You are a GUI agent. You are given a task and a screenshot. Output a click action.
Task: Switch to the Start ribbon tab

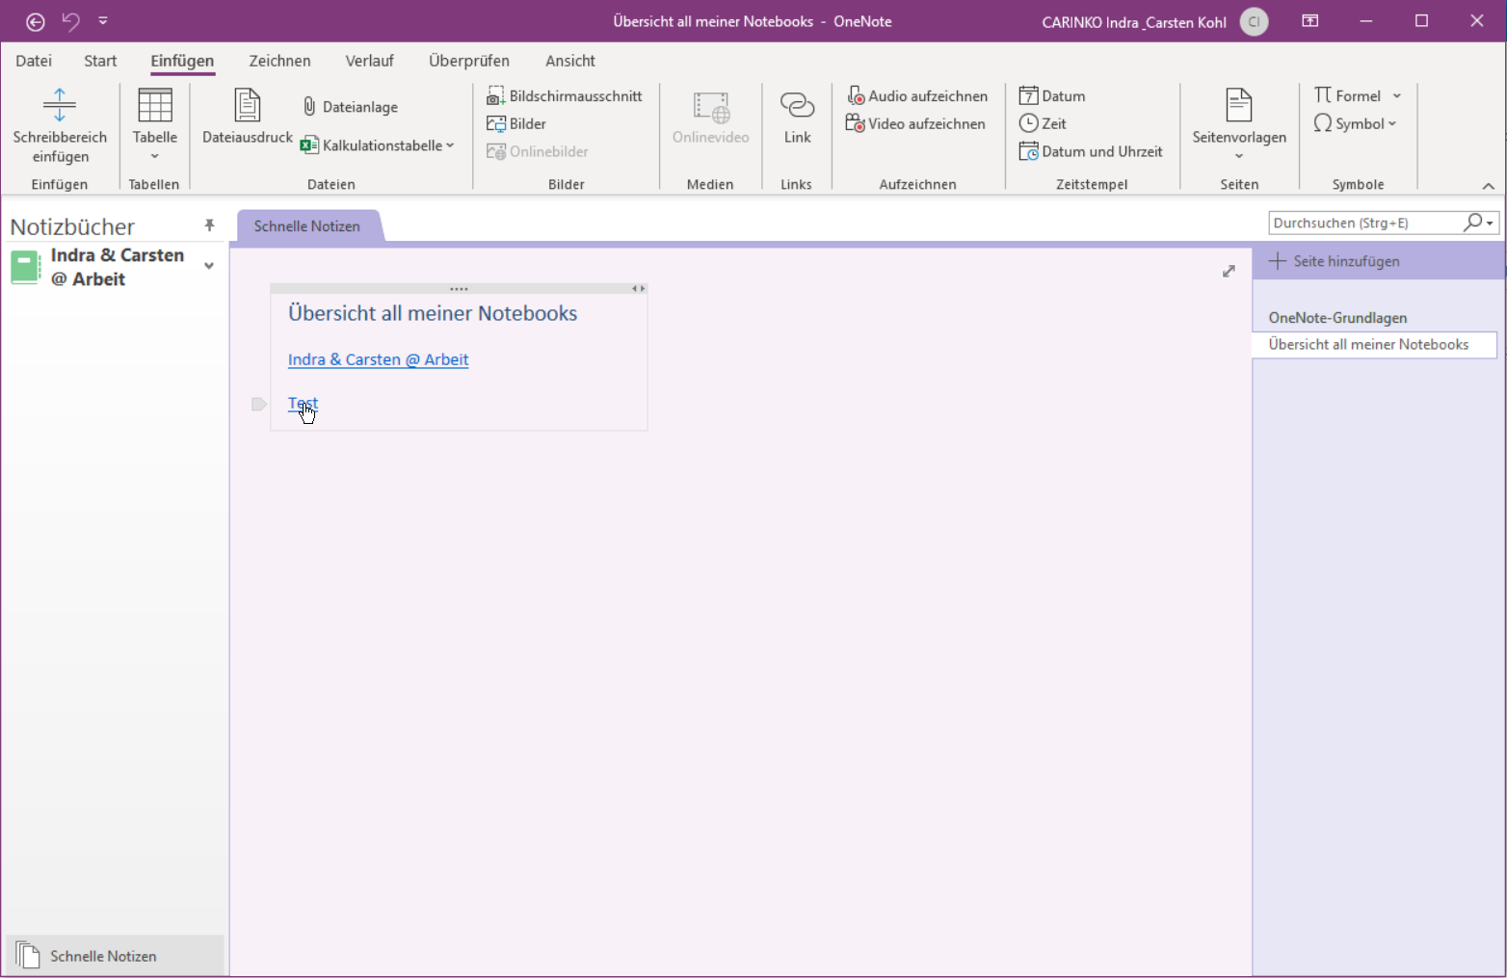click(x=100, y=61)
